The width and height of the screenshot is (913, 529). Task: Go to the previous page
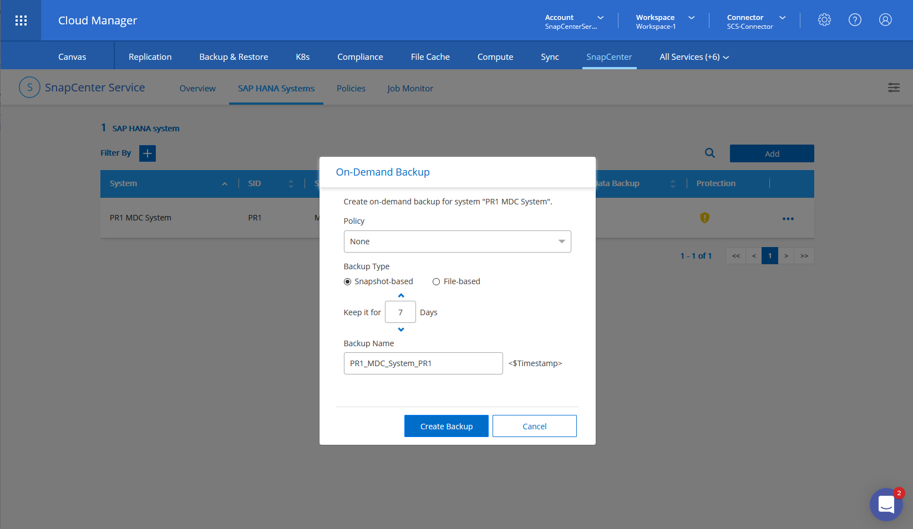click(754, 256)
